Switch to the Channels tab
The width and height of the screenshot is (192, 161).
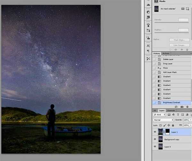coord(171,111)
